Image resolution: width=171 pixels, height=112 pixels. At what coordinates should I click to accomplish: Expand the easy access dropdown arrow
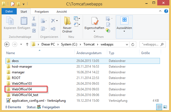tap(79, 24)
